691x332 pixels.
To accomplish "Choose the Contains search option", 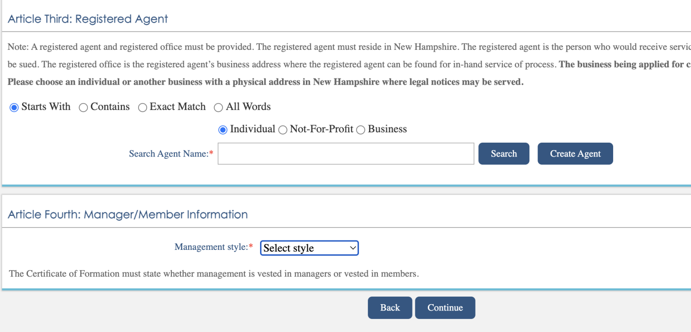I will (83, 108).
